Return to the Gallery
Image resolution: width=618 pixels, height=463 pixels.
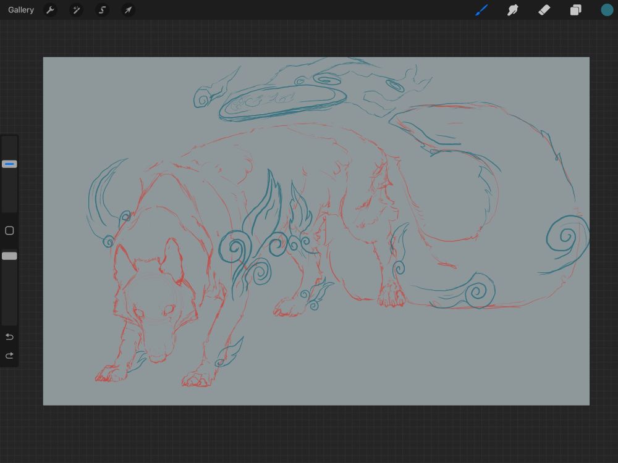click(x=21, y=10)
